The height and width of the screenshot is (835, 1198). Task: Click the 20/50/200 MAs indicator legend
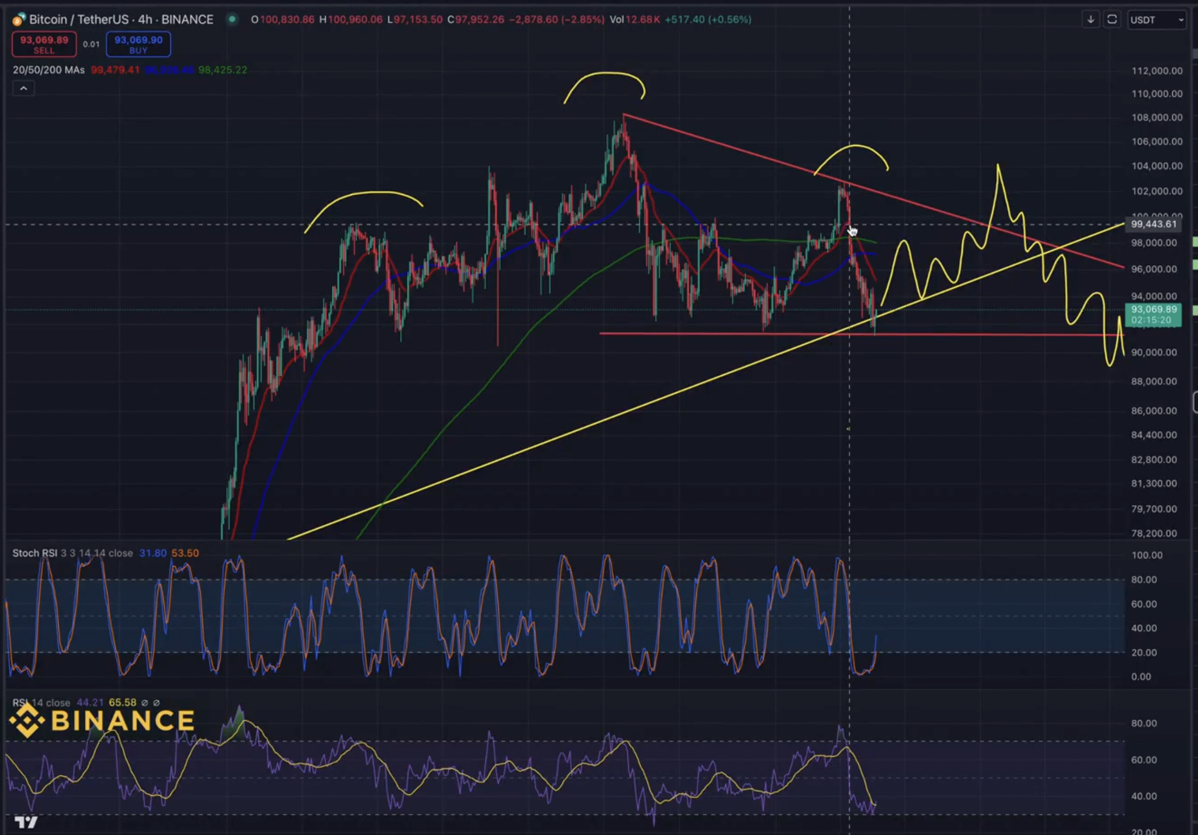tap(48, 70)
